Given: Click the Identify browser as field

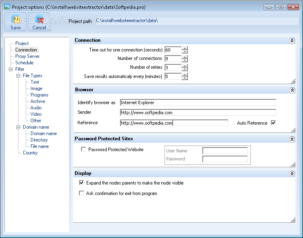Looking at the screenshot, I should [x=198, y=103].
